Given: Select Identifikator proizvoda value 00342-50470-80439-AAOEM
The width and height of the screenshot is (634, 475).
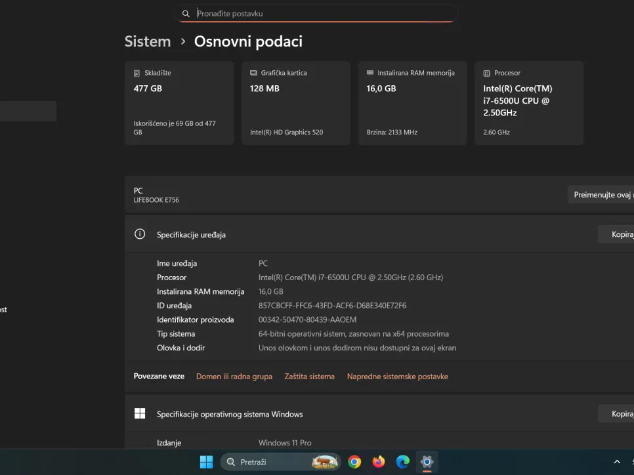Looking at the screenshot, I should (307, 320).
